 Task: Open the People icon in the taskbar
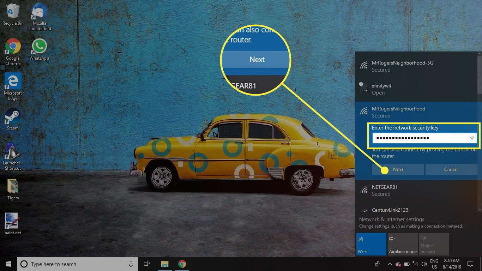click(x=377, y=264)
